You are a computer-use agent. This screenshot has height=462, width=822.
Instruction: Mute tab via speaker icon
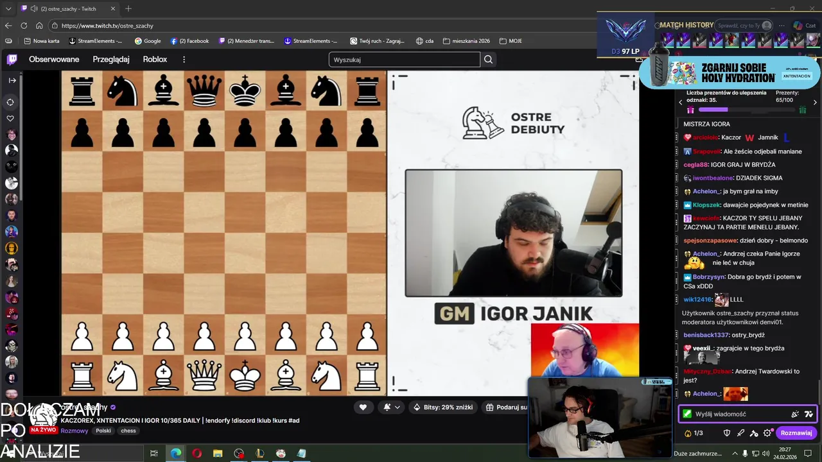pyautogui.click(x=33, y=9)
